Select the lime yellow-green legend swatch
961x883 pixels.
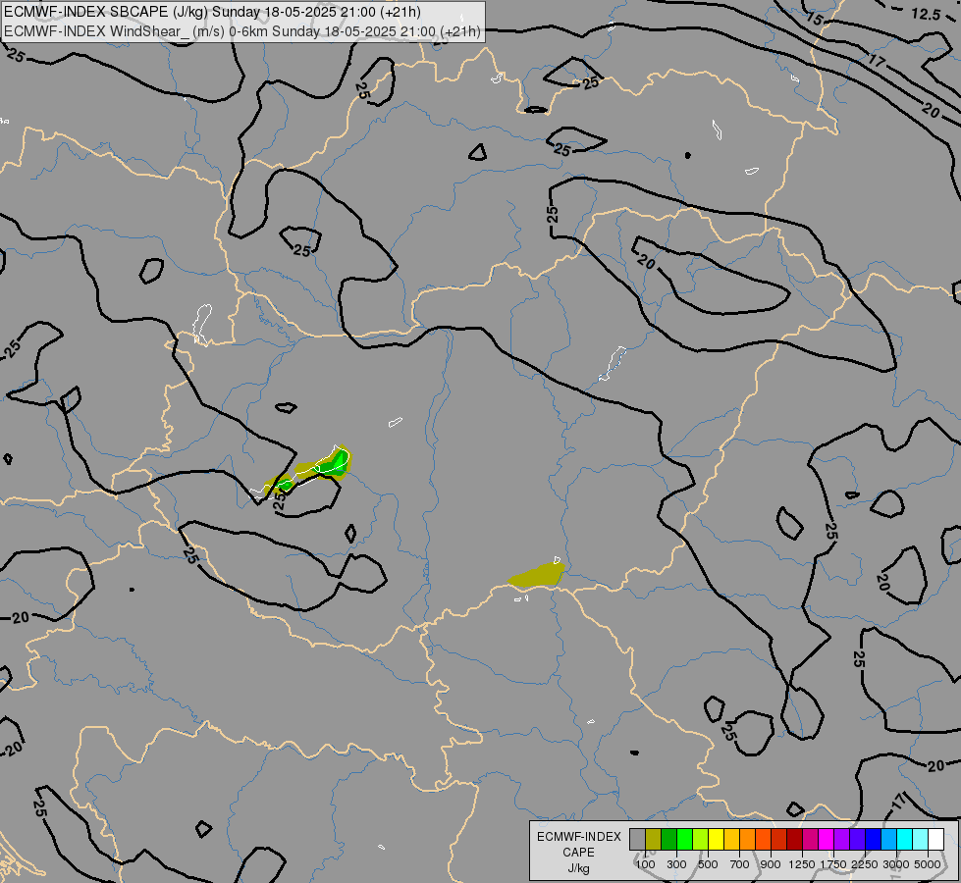[x=700, y=840]
